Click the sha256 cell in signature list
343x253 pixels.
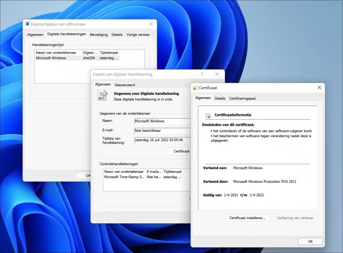[89, 58]
